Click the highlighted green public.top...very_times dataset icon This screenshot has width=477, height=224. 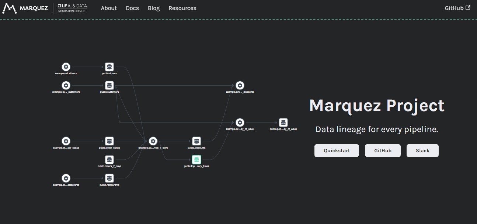point(196,160)
